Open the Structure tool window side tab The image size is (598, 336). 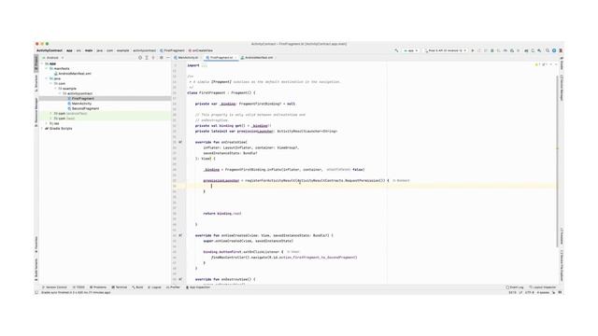(x=36, y=83)
